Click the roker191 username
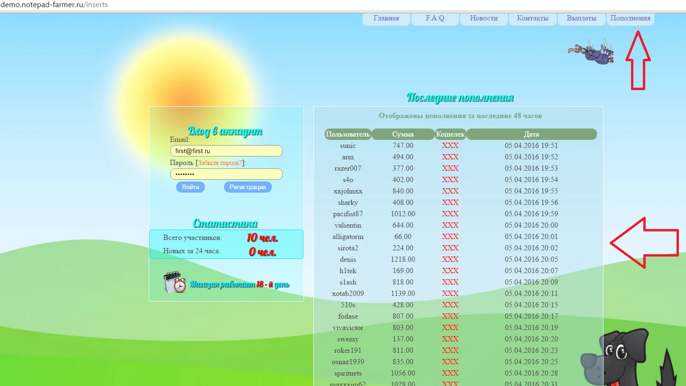Viewport: 686px width, 386px height. coord(348,350)
